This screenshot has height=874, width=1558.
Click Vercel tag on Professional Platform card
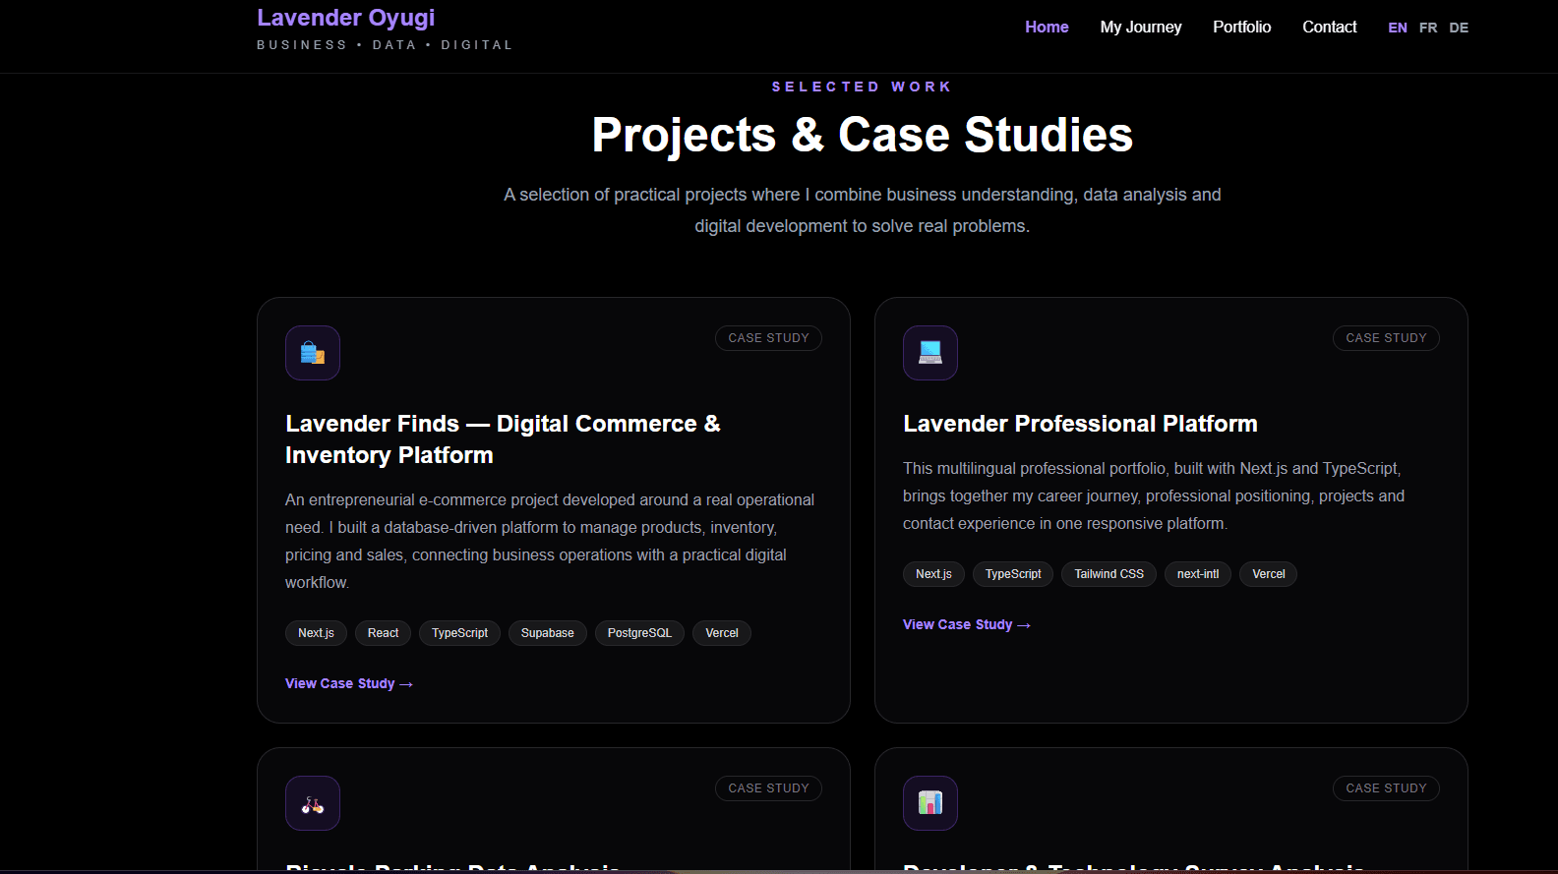coord(1269,574)
